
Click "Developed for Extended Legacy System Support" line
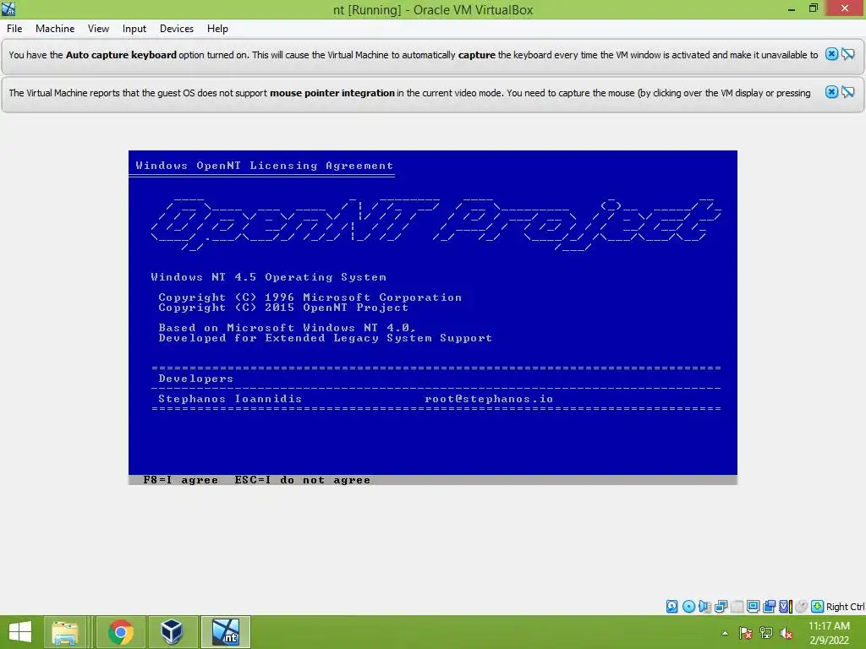pyautogui.click(x=326, y=338)
